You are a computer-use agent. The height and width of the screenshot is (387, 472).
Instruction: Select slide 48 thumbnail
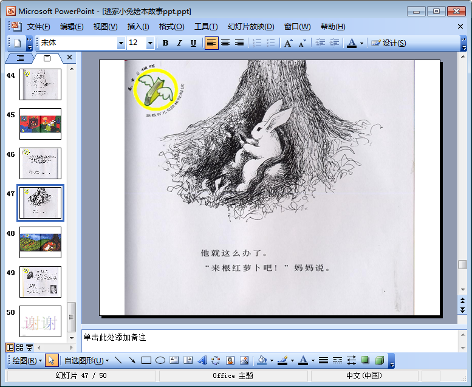pos(40,242)
